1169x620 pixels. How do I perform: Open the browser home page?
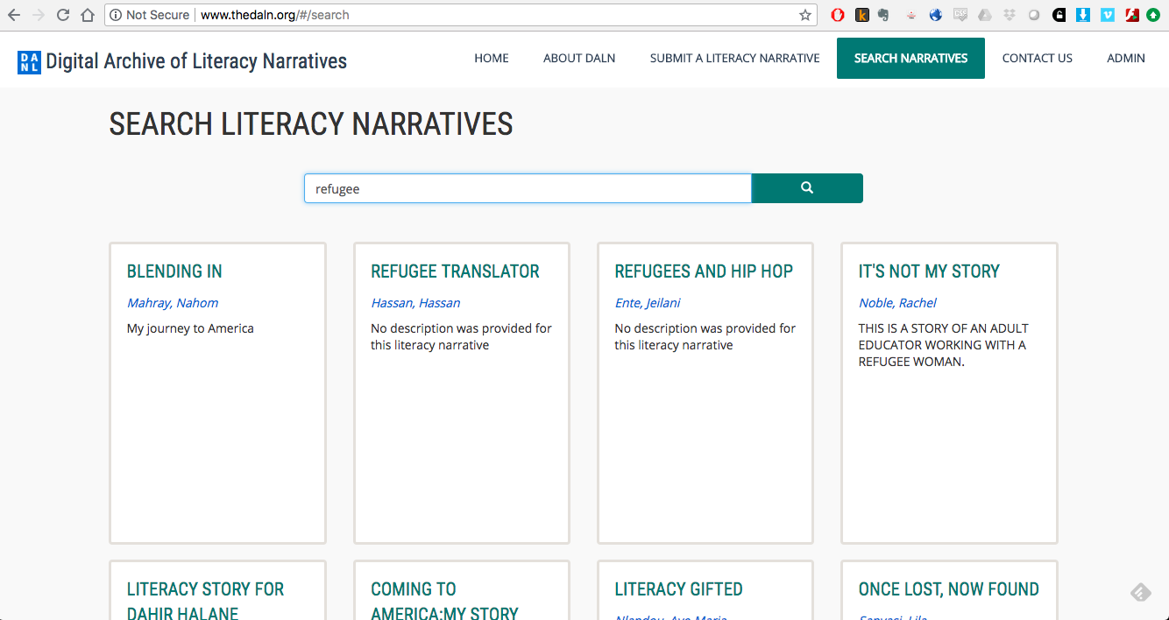tap(87, 15)
